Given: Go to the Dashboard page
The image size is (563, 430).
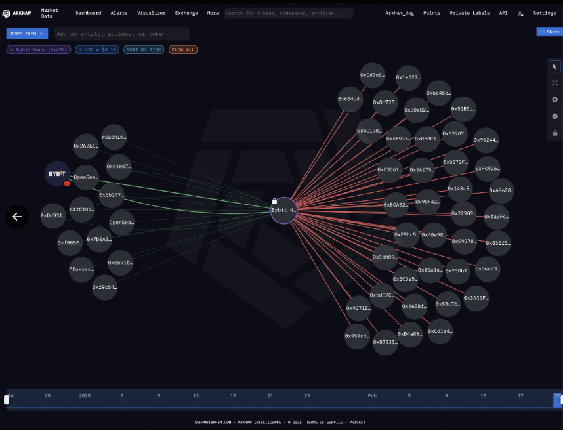Looking at the screenshot, I should 88,13.
